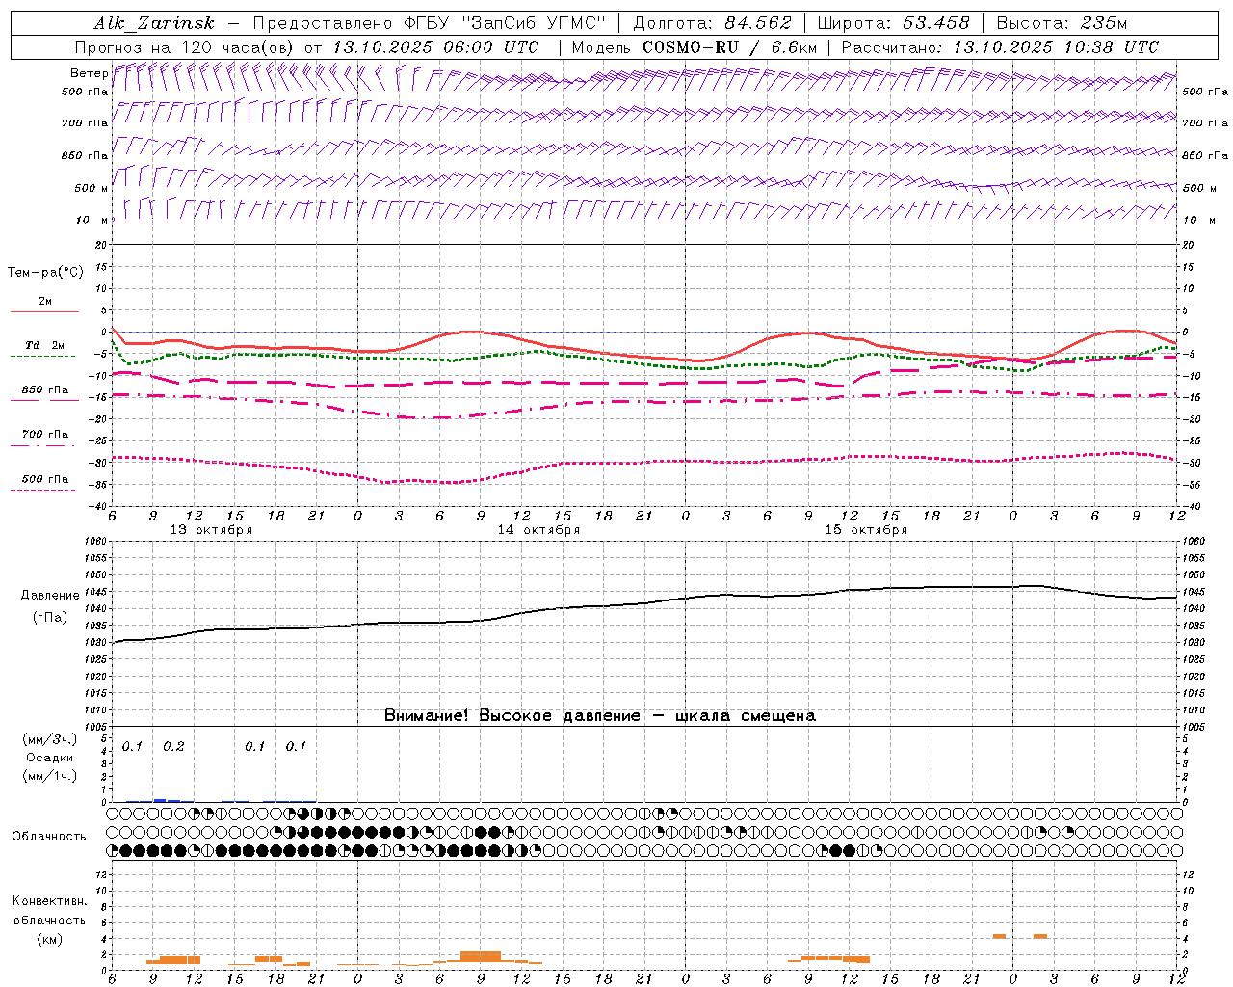This screenshot has width=1233, height=987.
Task: Click the 700 гПа temperature legend entry
Action: pyautogui.click(x=45, y=435)
